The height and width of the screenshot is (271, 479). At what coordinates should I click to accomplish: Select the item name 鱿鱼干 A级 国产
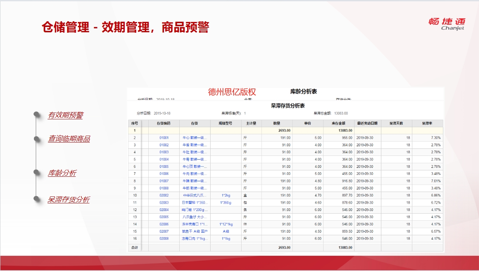coord(195,231)
